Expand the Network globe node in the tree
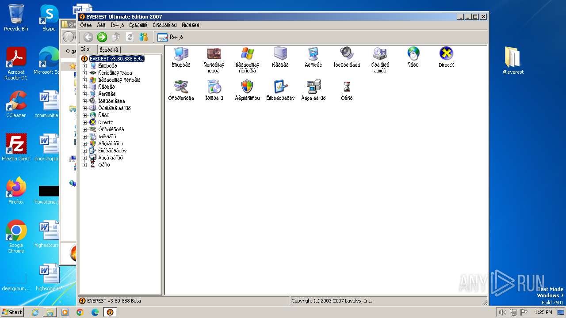Screen dimensions: 566x318 tap(85, 115)
